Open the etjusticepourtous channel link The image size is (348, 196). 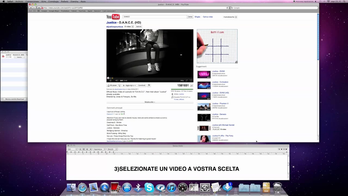click(x=115, y=27)
